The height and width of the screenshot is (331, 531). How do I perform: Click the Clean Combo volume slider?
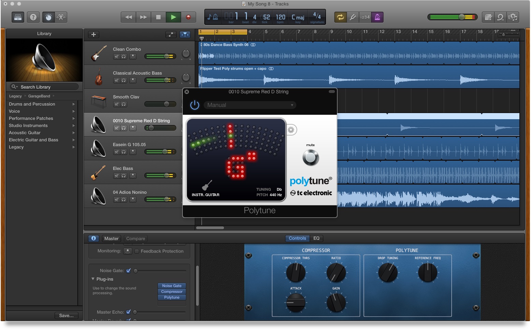point(160,57)
